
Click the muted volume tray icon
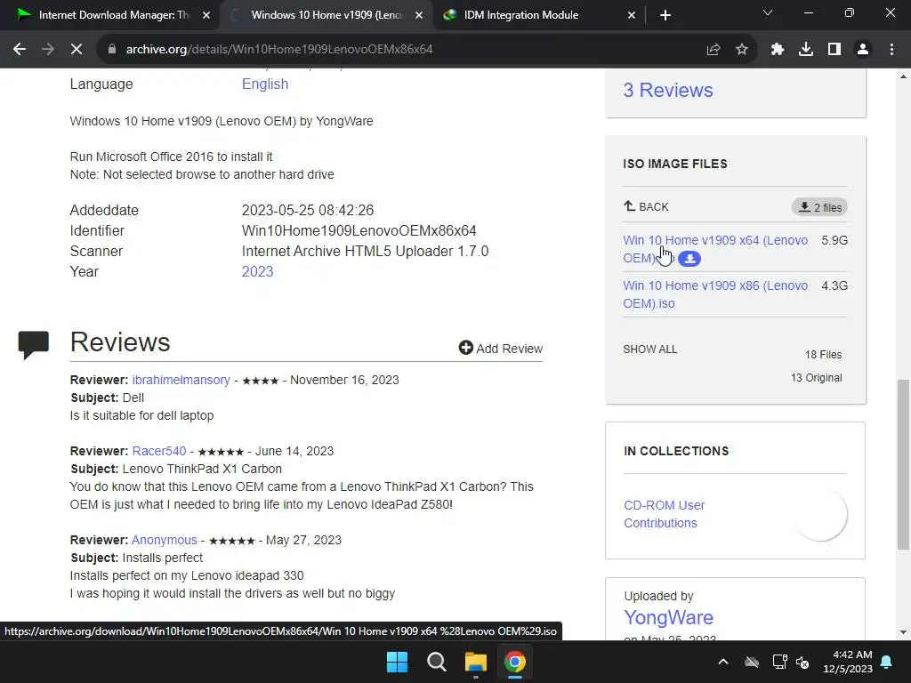pyautogui.click(x=802, y=662)
